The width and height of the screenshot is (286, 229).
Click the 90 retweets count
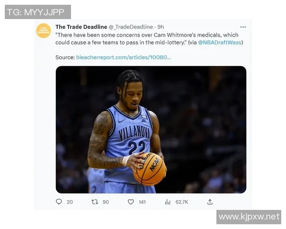[105, 202]
